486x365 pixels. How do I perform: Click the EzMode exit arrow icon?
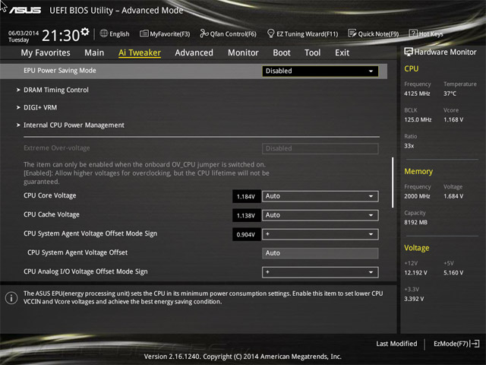[x=475, y=344]
